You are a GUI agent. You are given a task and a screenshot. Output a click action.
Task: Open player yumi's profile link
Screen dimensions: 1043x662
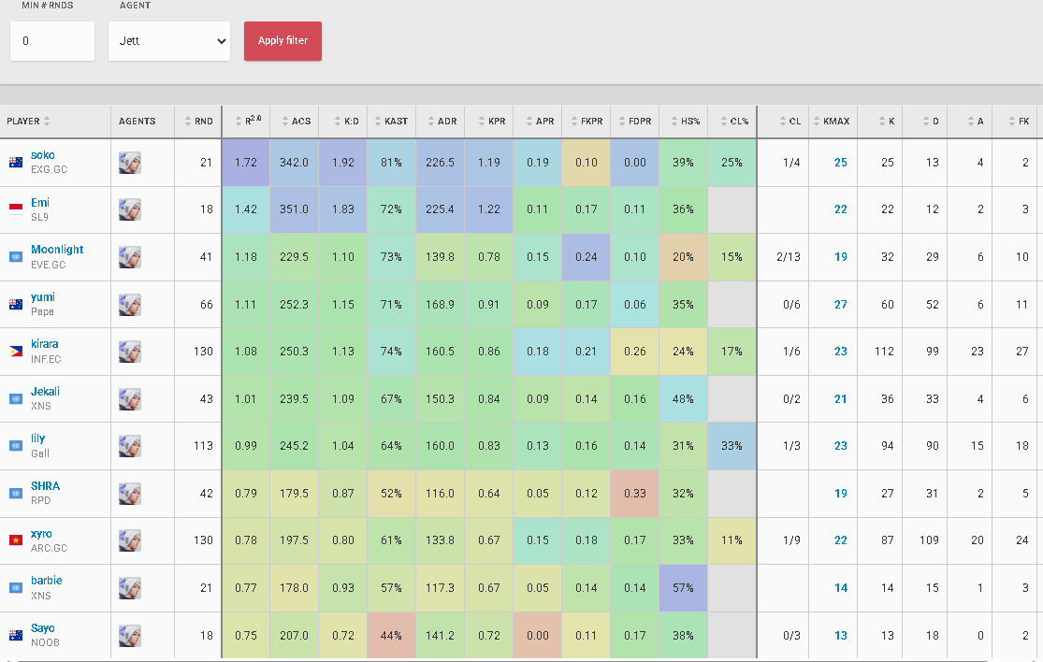pyautogui.click(x=43, y=297)
